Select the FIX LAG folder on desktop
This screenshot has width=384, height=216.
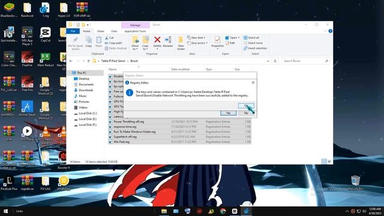pos(46,183)
